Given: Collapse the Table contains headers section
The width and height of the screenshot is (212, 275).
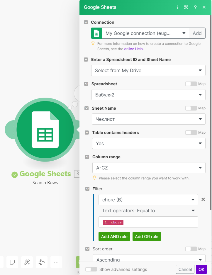Looking at the screenshot, I should click(x=87, y=133).
